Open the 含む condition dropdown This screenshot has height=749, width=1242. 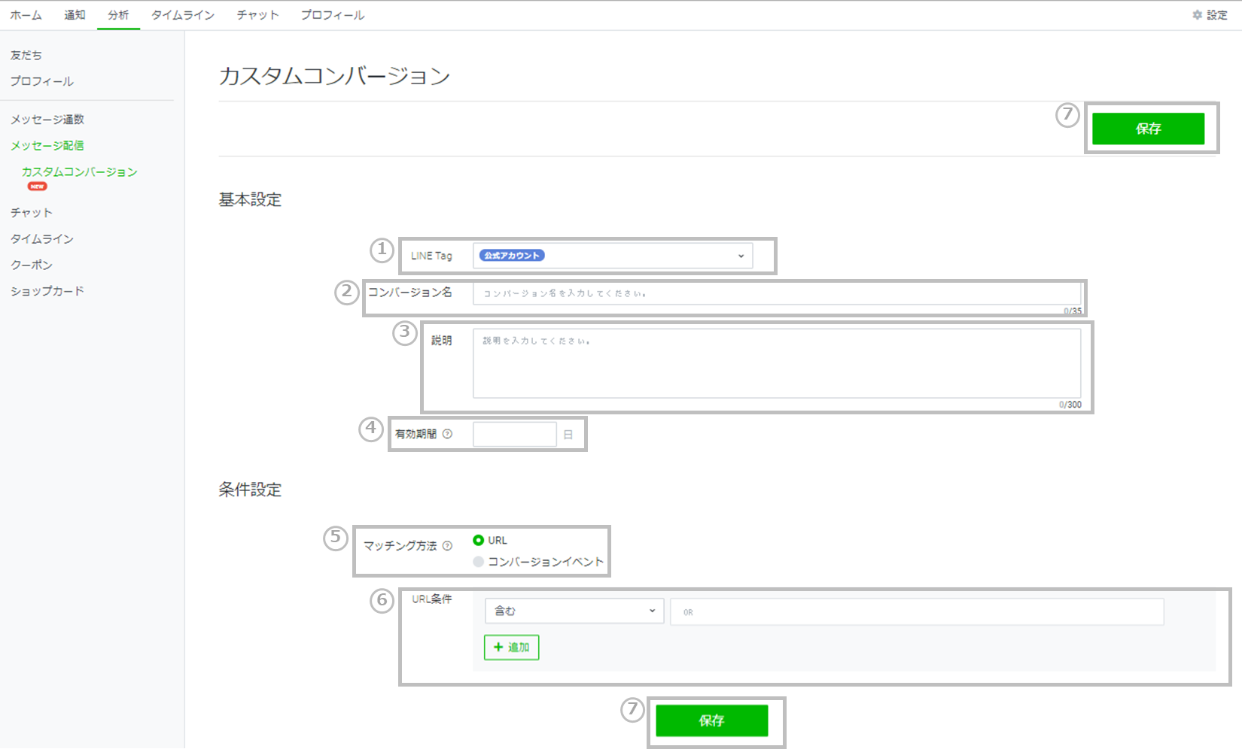pos(574,611)
